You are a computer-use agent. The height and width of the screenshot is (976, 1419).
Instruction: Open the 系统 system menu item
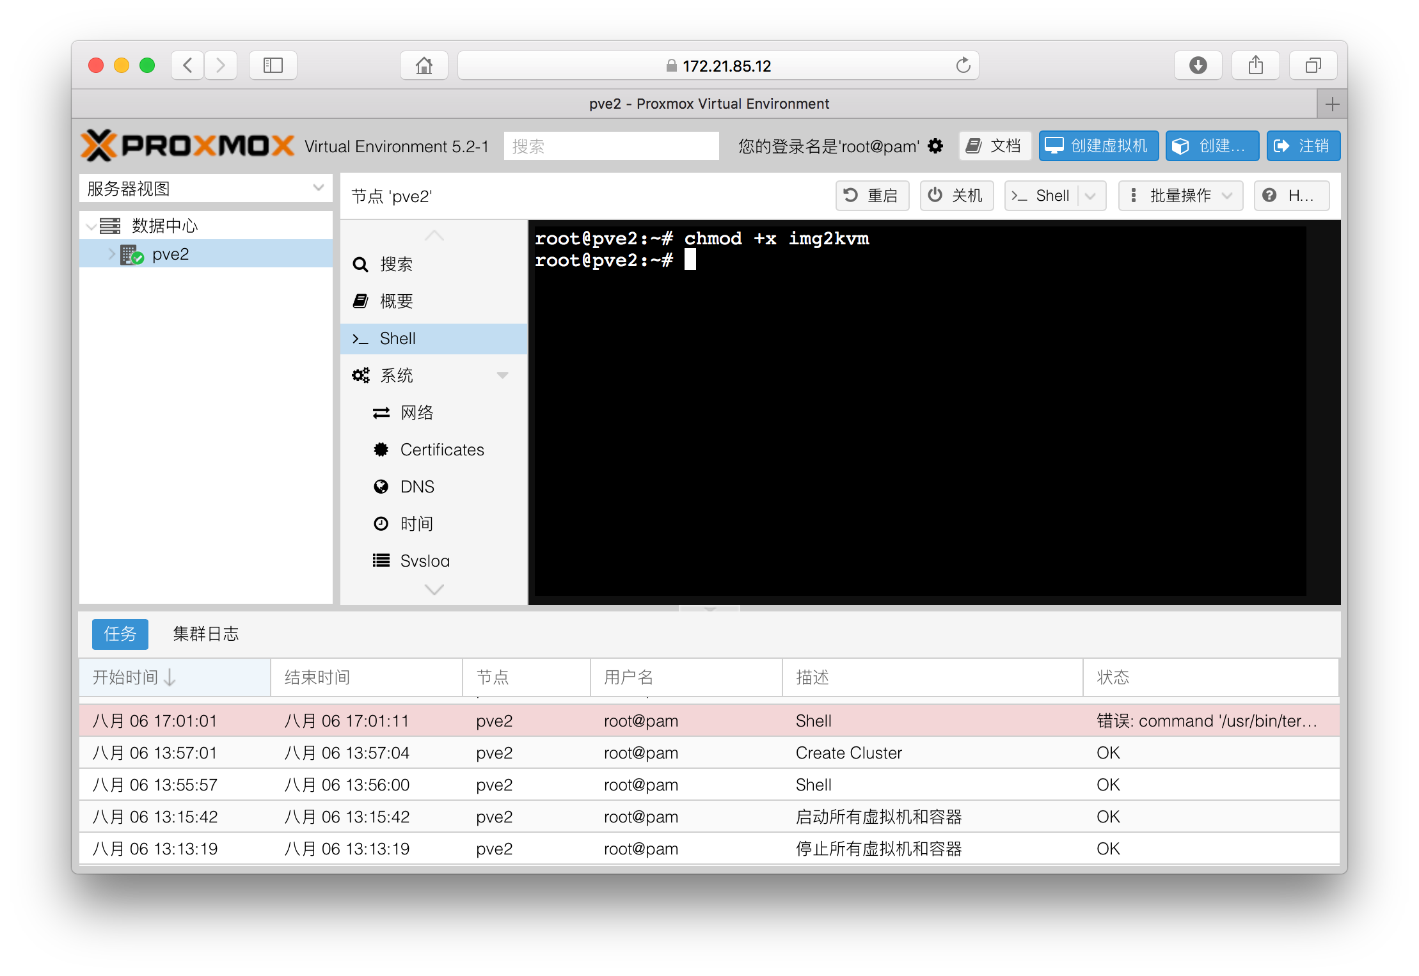click(x=434, y=375)
